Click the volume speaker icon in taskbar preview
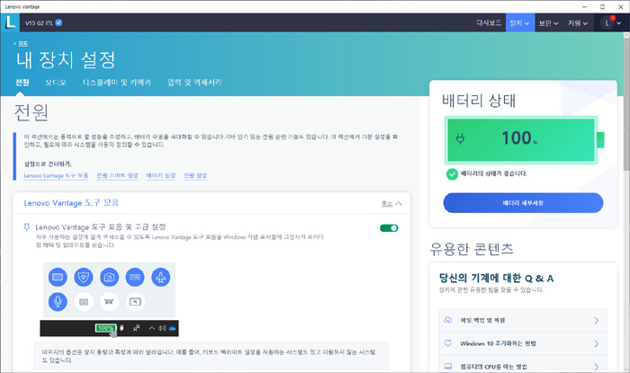The image size is (630, 373). click(162, 328)
